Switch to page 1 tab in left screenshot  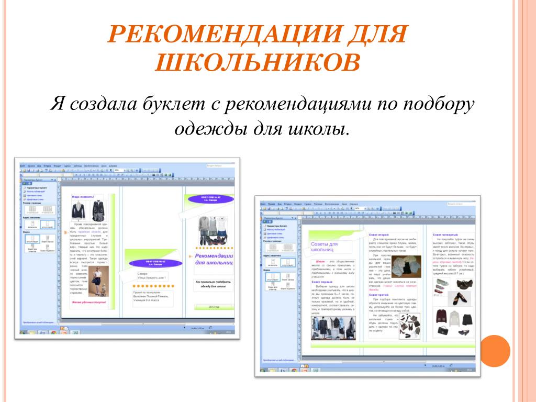[62, 329]
